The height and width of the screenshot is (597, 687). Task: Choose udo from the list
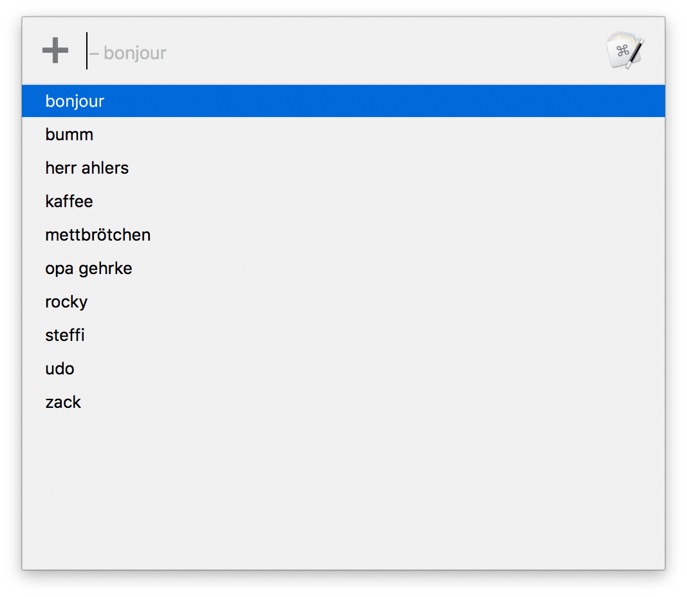[x=343, y=369]
